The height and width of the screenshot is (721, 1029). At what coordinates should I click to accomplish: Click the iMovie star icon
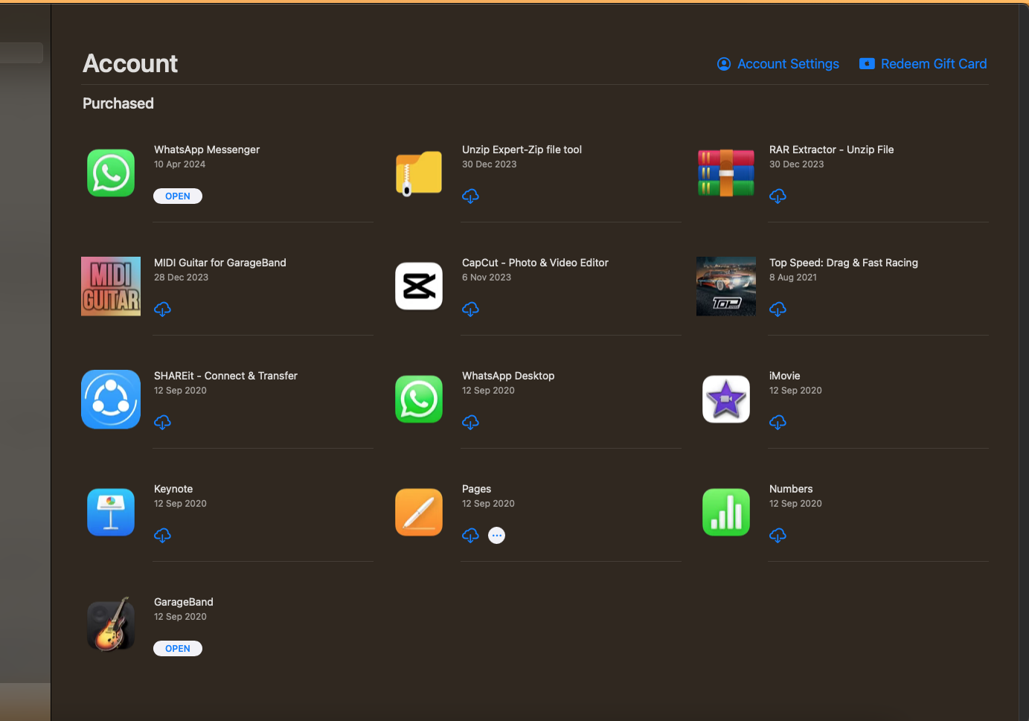(x=726, y=400)
